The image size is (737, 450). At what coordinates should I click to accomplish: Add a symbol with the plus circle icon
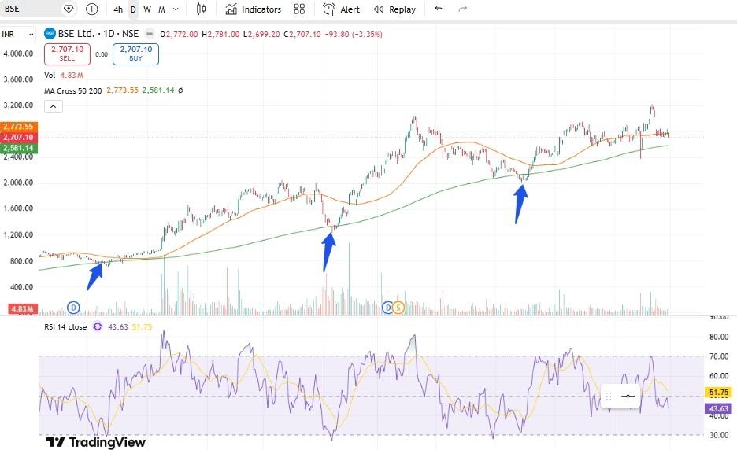(x=92, y=9)
